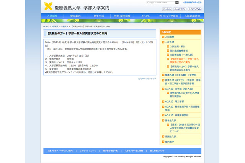
Task: Open AO入試：理工学部 sidebar link
Action: [x=175, y=101]
